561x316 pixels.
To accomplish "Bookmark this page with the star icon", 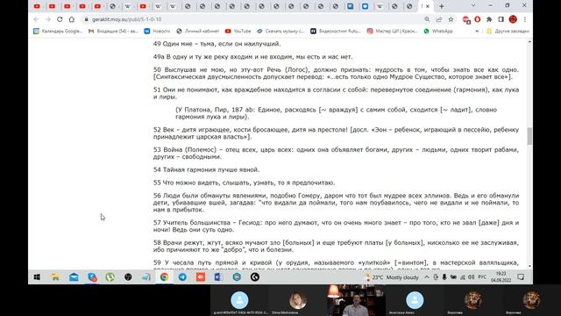I will click(x=451, y=19).
